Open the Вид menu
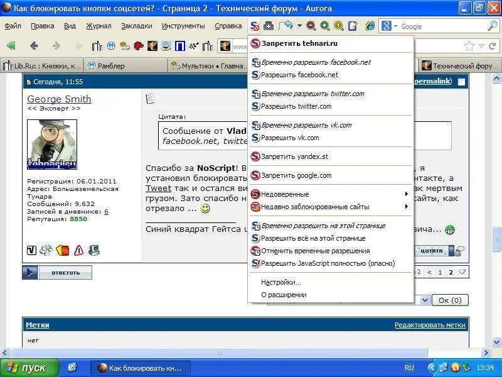The height and width of the screenshot is (377, 502). tap(70, 26)
